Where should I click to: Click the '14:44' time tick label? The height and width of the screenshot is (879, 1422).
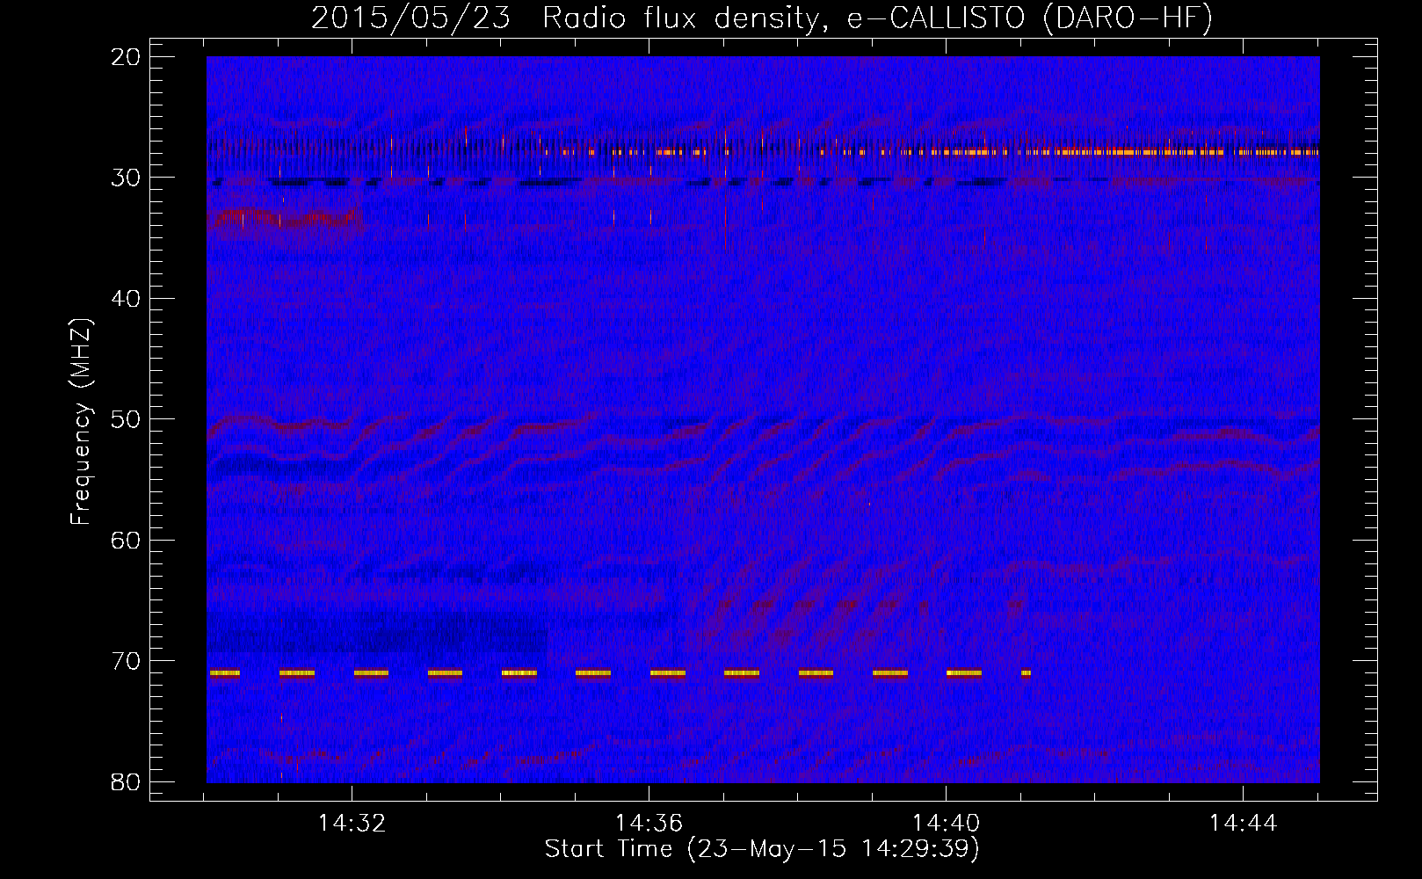point(1243,824)
